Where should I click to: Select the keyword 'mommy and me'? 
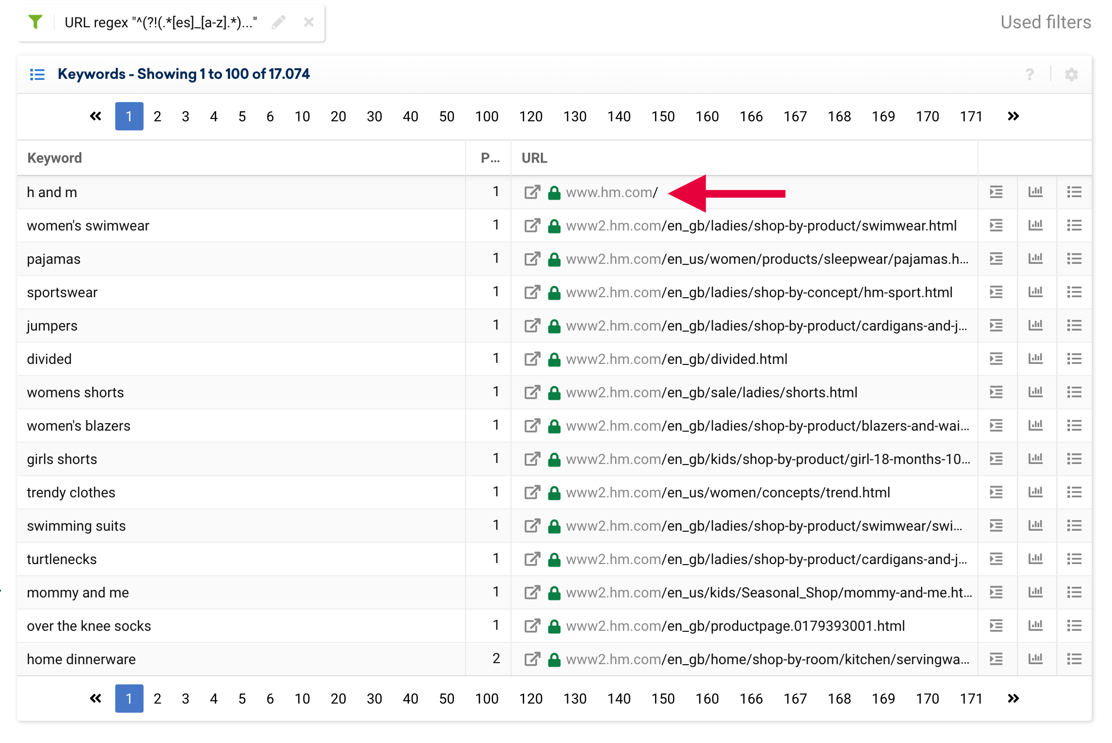(x=78, y=592)
